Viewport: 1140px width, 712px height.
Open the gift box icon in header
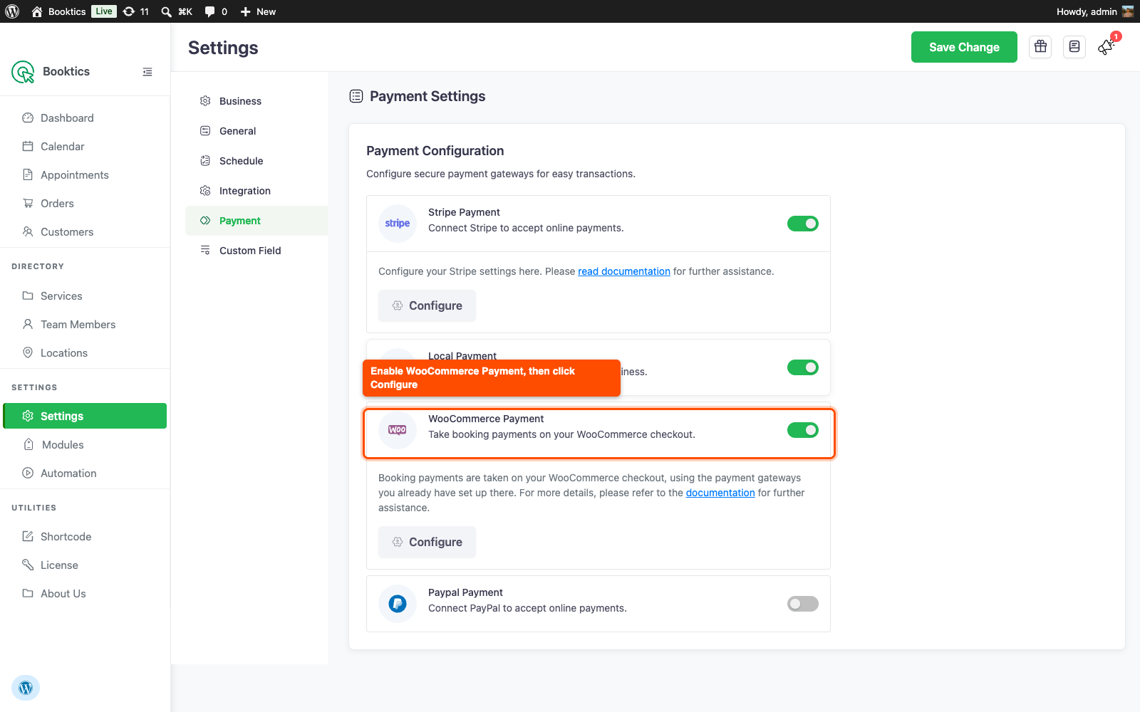[1040, 47]
